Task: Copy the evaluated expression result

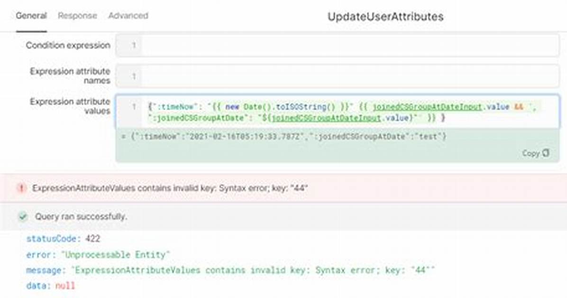Action: coord(536,153)
